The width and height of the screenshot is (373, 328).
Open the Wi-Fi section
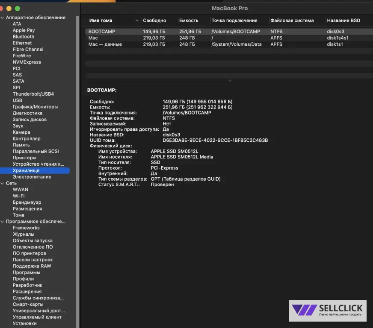[18, 196]
